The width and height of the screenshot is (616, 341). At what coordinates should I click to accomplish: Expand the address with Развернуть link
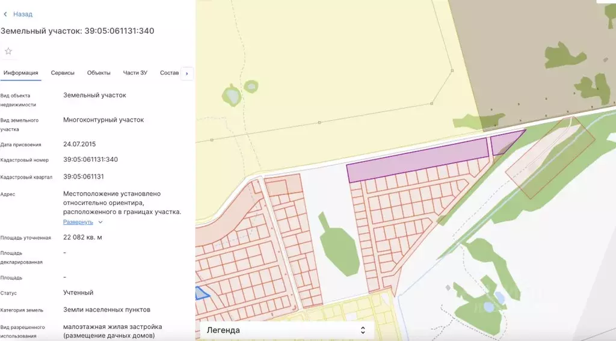click(78, 222)
